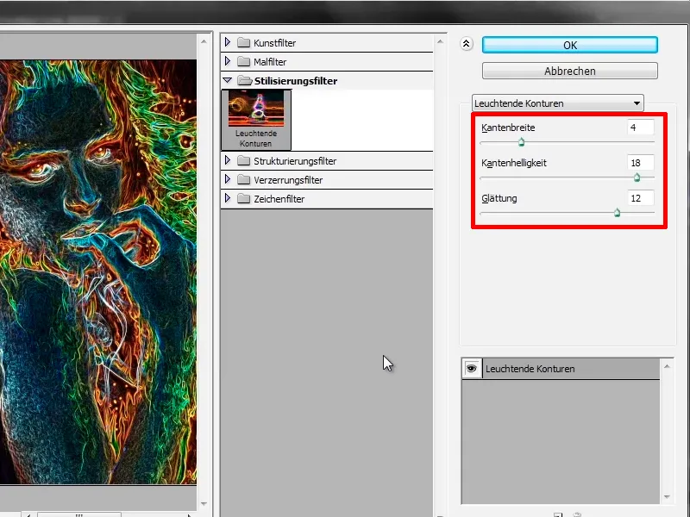Screen dimensions: 690x517
Task: Click the Kunstfilter folder icon
Action: pyautogui.click(x=243, y=42)
